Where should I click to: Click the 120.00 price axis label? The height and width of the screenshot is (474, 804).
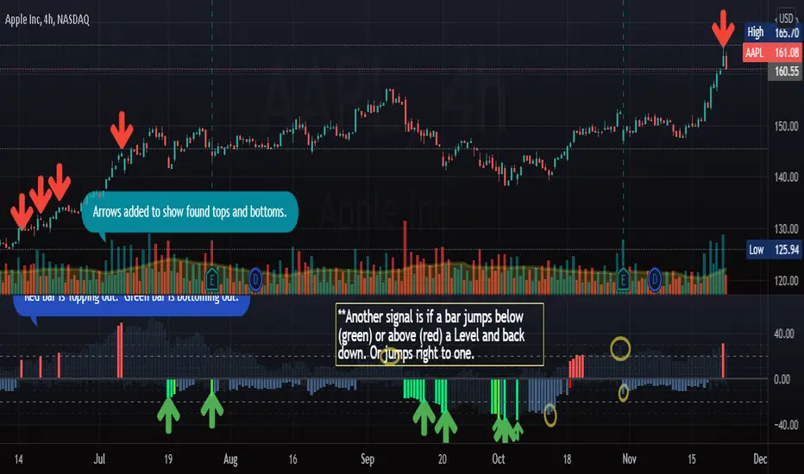(x=786, y=281)
